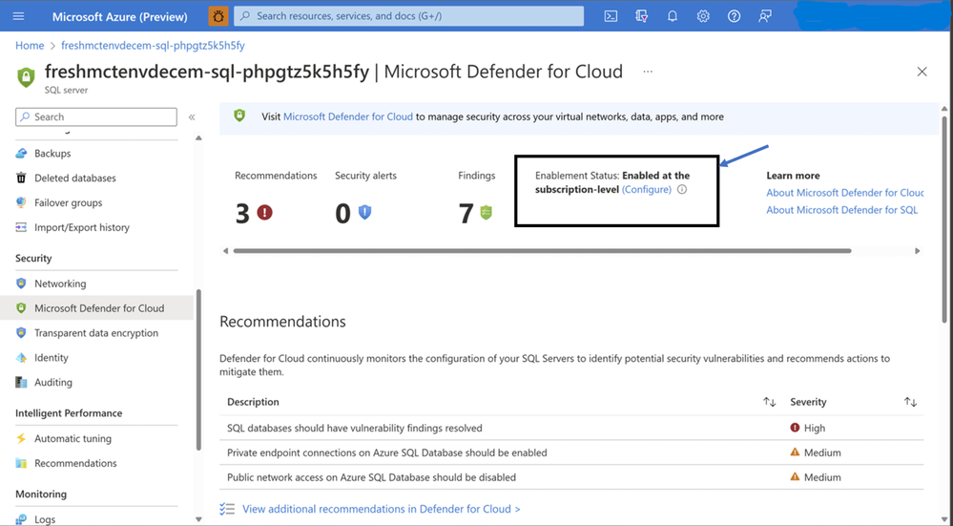
Task: Click View additional recommendations in Defender for Cloud
Action: tap(381, 509)
